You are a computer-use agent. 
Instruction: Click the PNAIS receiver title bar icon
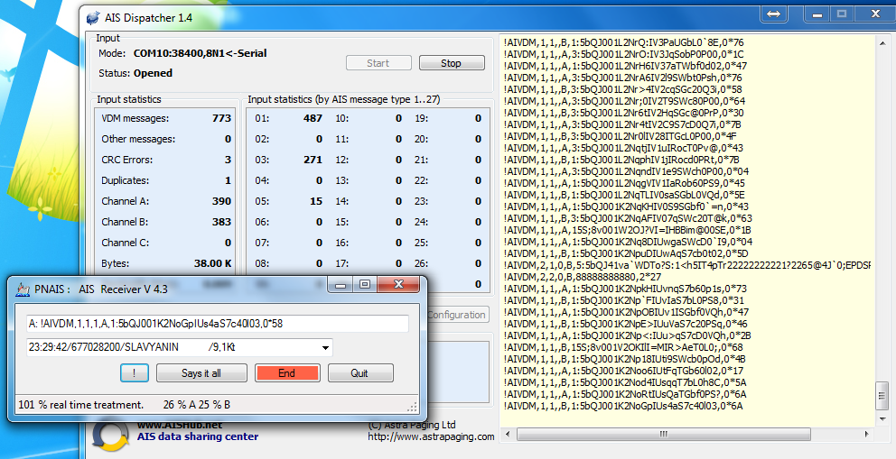click(22, 289)
